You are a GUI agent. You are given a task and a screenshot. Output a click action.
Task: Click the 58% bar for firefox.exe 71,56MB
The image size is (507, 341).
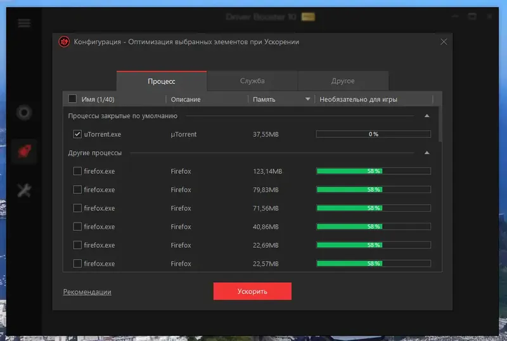373,208
